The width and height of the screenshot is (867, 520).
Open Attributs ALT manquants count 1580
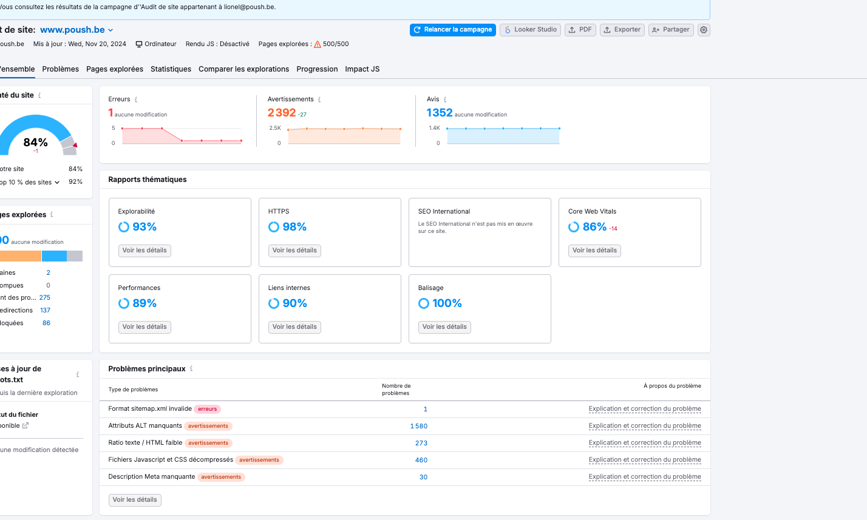coord(419,426)
